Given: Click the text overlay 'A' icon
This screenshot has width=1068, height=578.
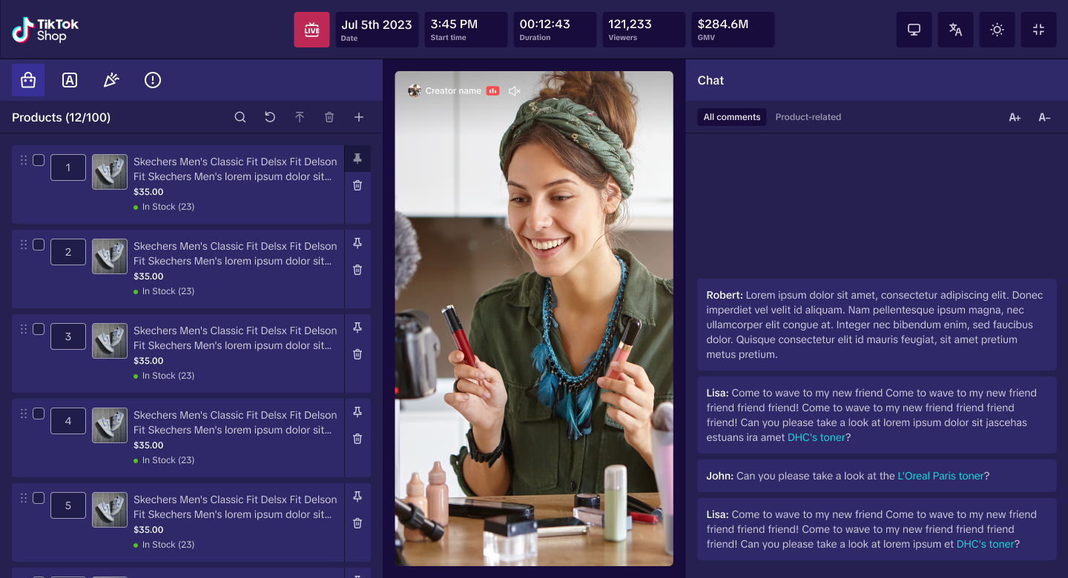Looking at the screenshot, I should (70, 80).
